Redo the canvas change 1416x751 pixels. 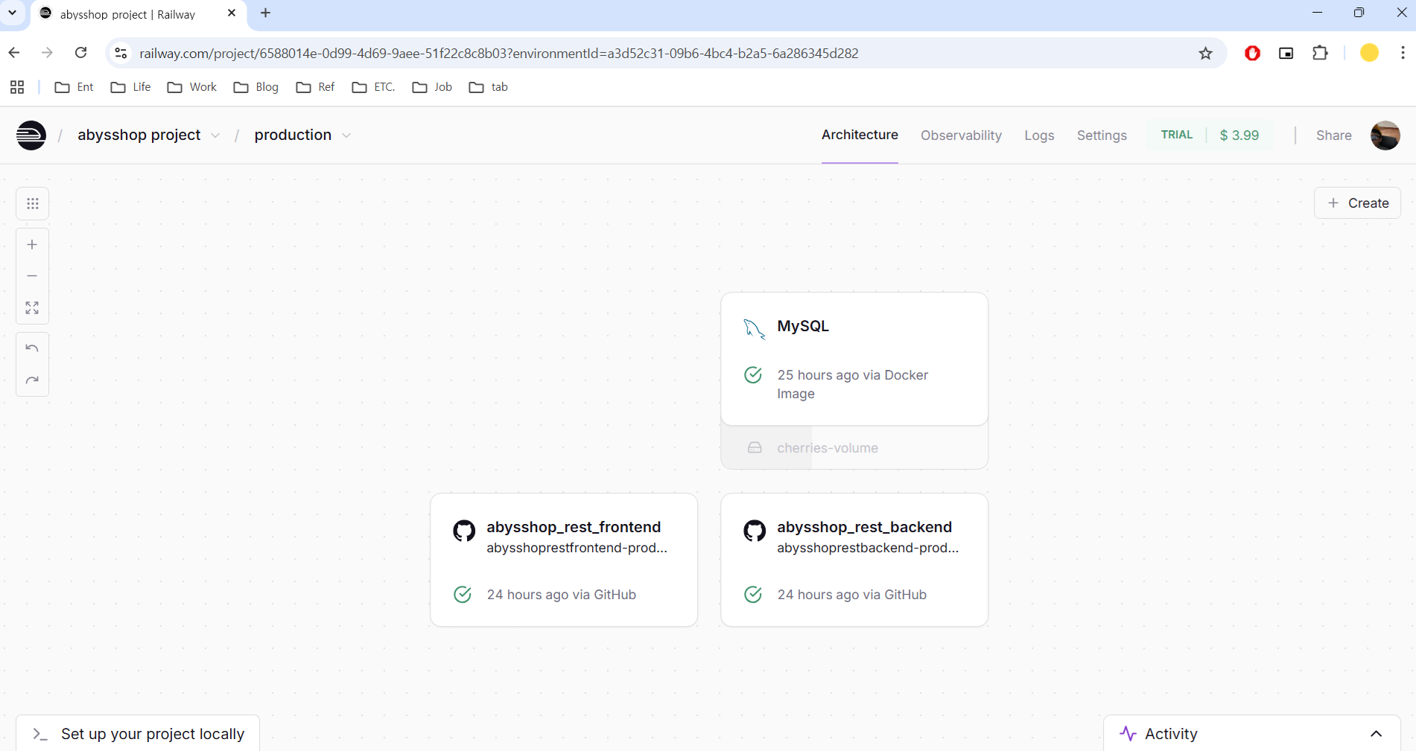pos(32,380)
